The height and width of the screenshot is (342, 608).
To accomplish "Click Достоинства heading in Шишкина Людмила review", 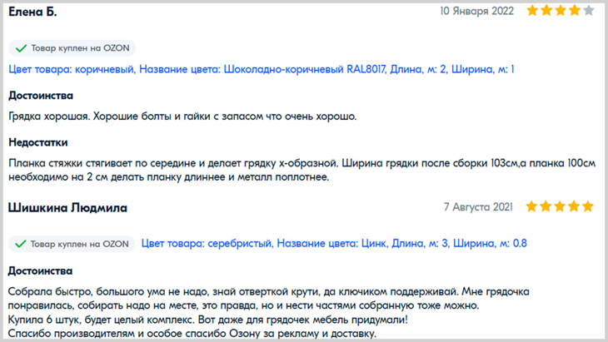I will tap(40, 271).
